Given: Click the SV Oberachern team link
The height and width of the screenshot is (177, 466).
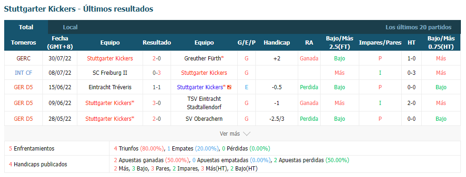Looking at the screenshot, I should coord(204,119).
